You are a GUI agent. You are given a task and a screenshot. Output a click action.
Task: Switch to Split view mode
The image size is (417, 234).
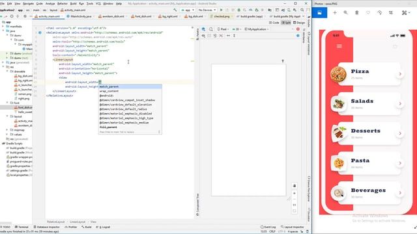coord(286,23)
